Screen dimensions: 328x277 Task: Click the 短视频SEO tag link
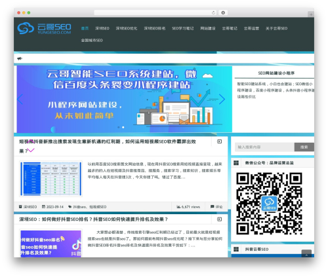[98, 207]
